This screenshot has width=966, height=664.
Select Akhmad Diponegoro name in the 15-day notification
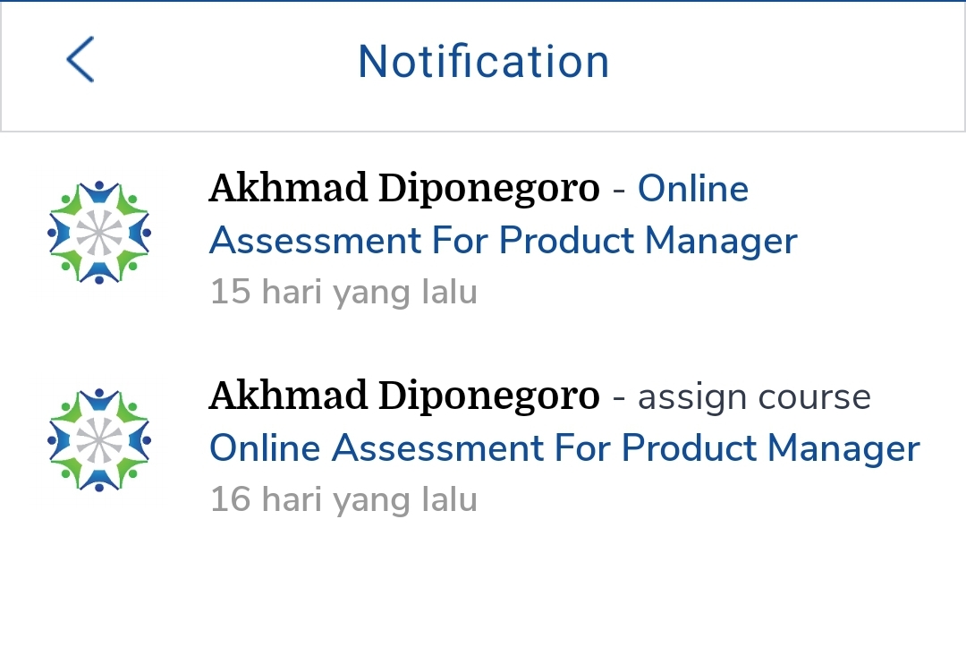403,189
